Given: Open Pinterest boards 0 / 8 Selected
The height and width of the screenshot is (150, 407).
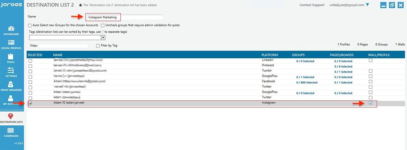Looking at the screenshot, I should (343, 67).
